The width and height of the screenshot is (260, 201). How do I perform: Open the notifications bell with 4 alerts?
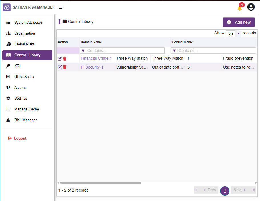240,7
